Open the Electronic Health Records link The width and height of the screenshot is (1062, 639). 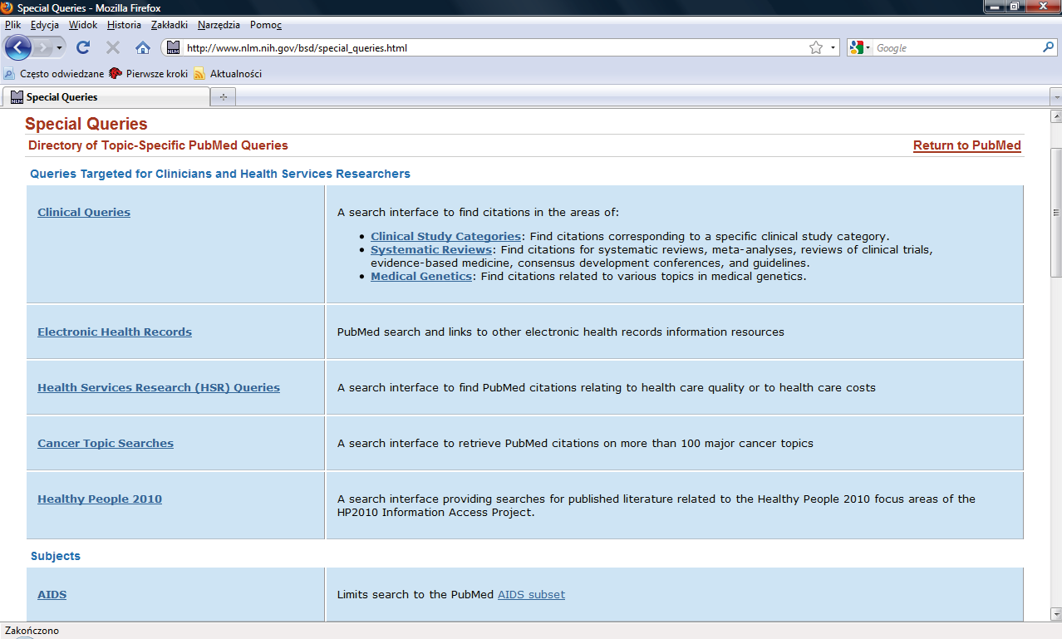pos(115,332)
